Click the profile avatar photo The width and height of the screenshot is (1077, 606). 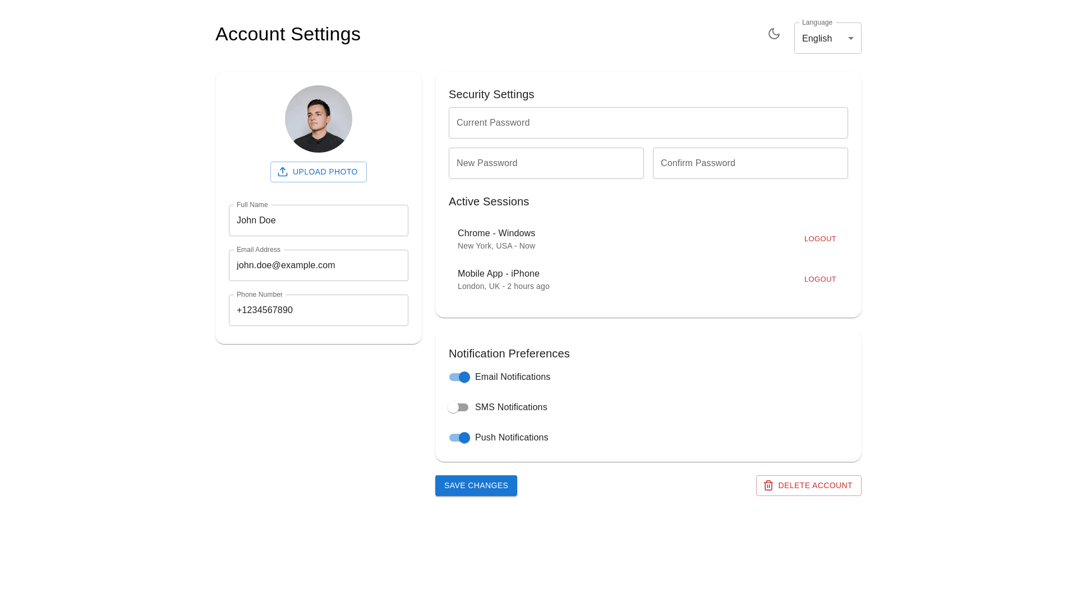318,119
